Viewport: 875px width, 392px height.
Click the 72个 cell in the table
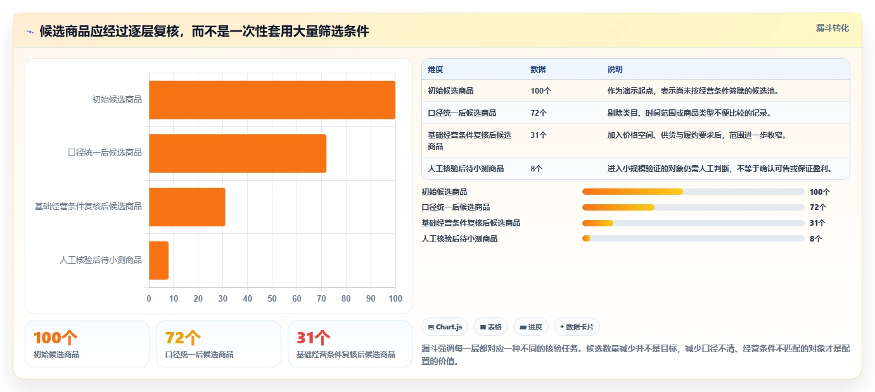539,113
